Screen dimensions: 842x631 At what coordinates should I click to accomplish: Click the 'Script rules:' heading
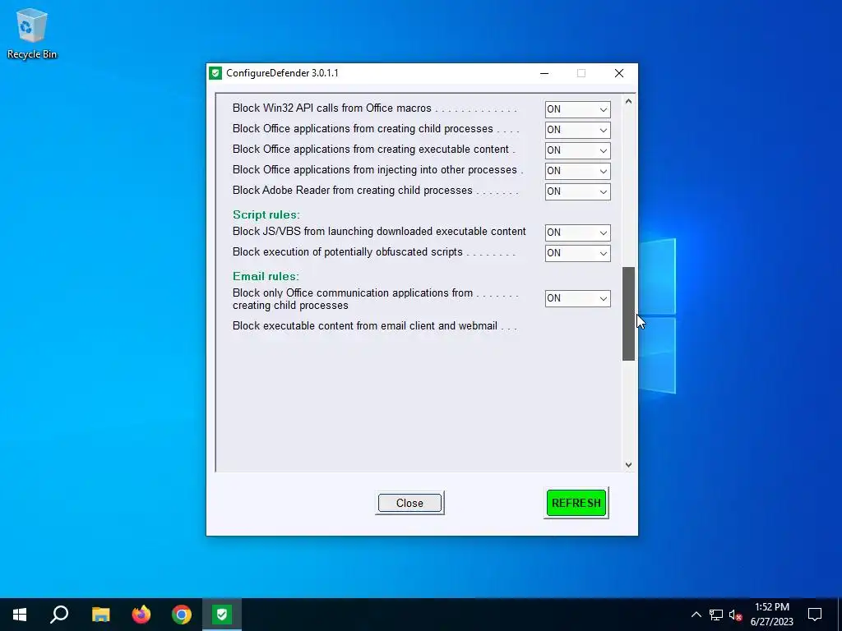tap(266, 214)
